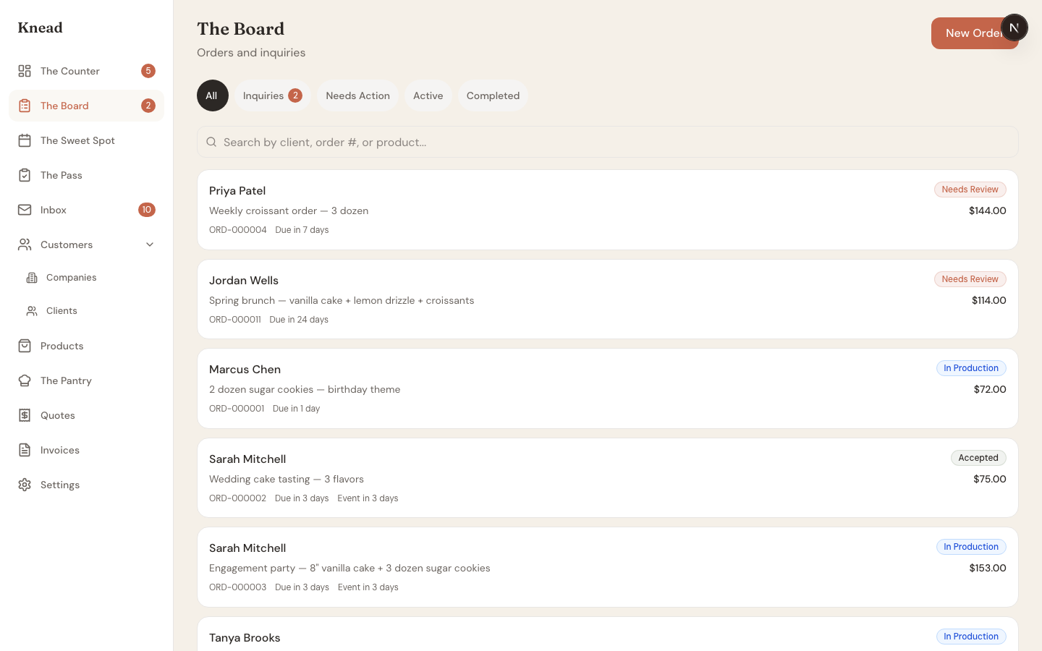Toggle the Needs Review badge on Priya Patel's order

pos(970,189)
